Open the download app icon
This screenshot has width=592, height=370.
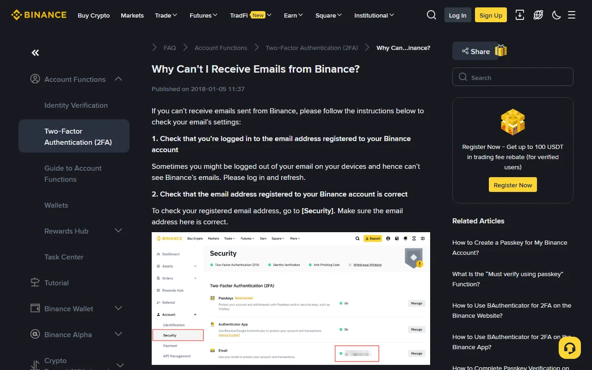[520, 15]
